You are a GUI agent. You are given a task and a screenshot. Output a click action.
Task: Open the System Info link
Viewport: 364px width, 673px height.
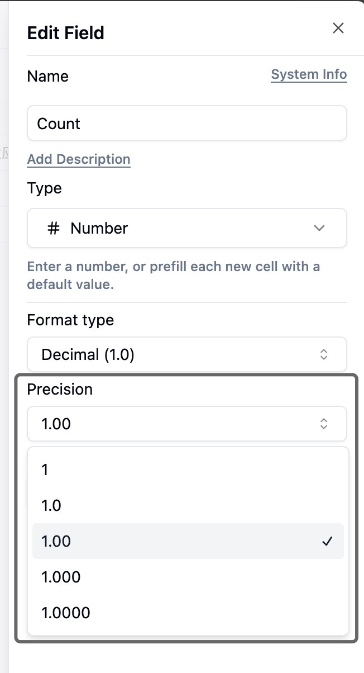[x=309, y=74]
